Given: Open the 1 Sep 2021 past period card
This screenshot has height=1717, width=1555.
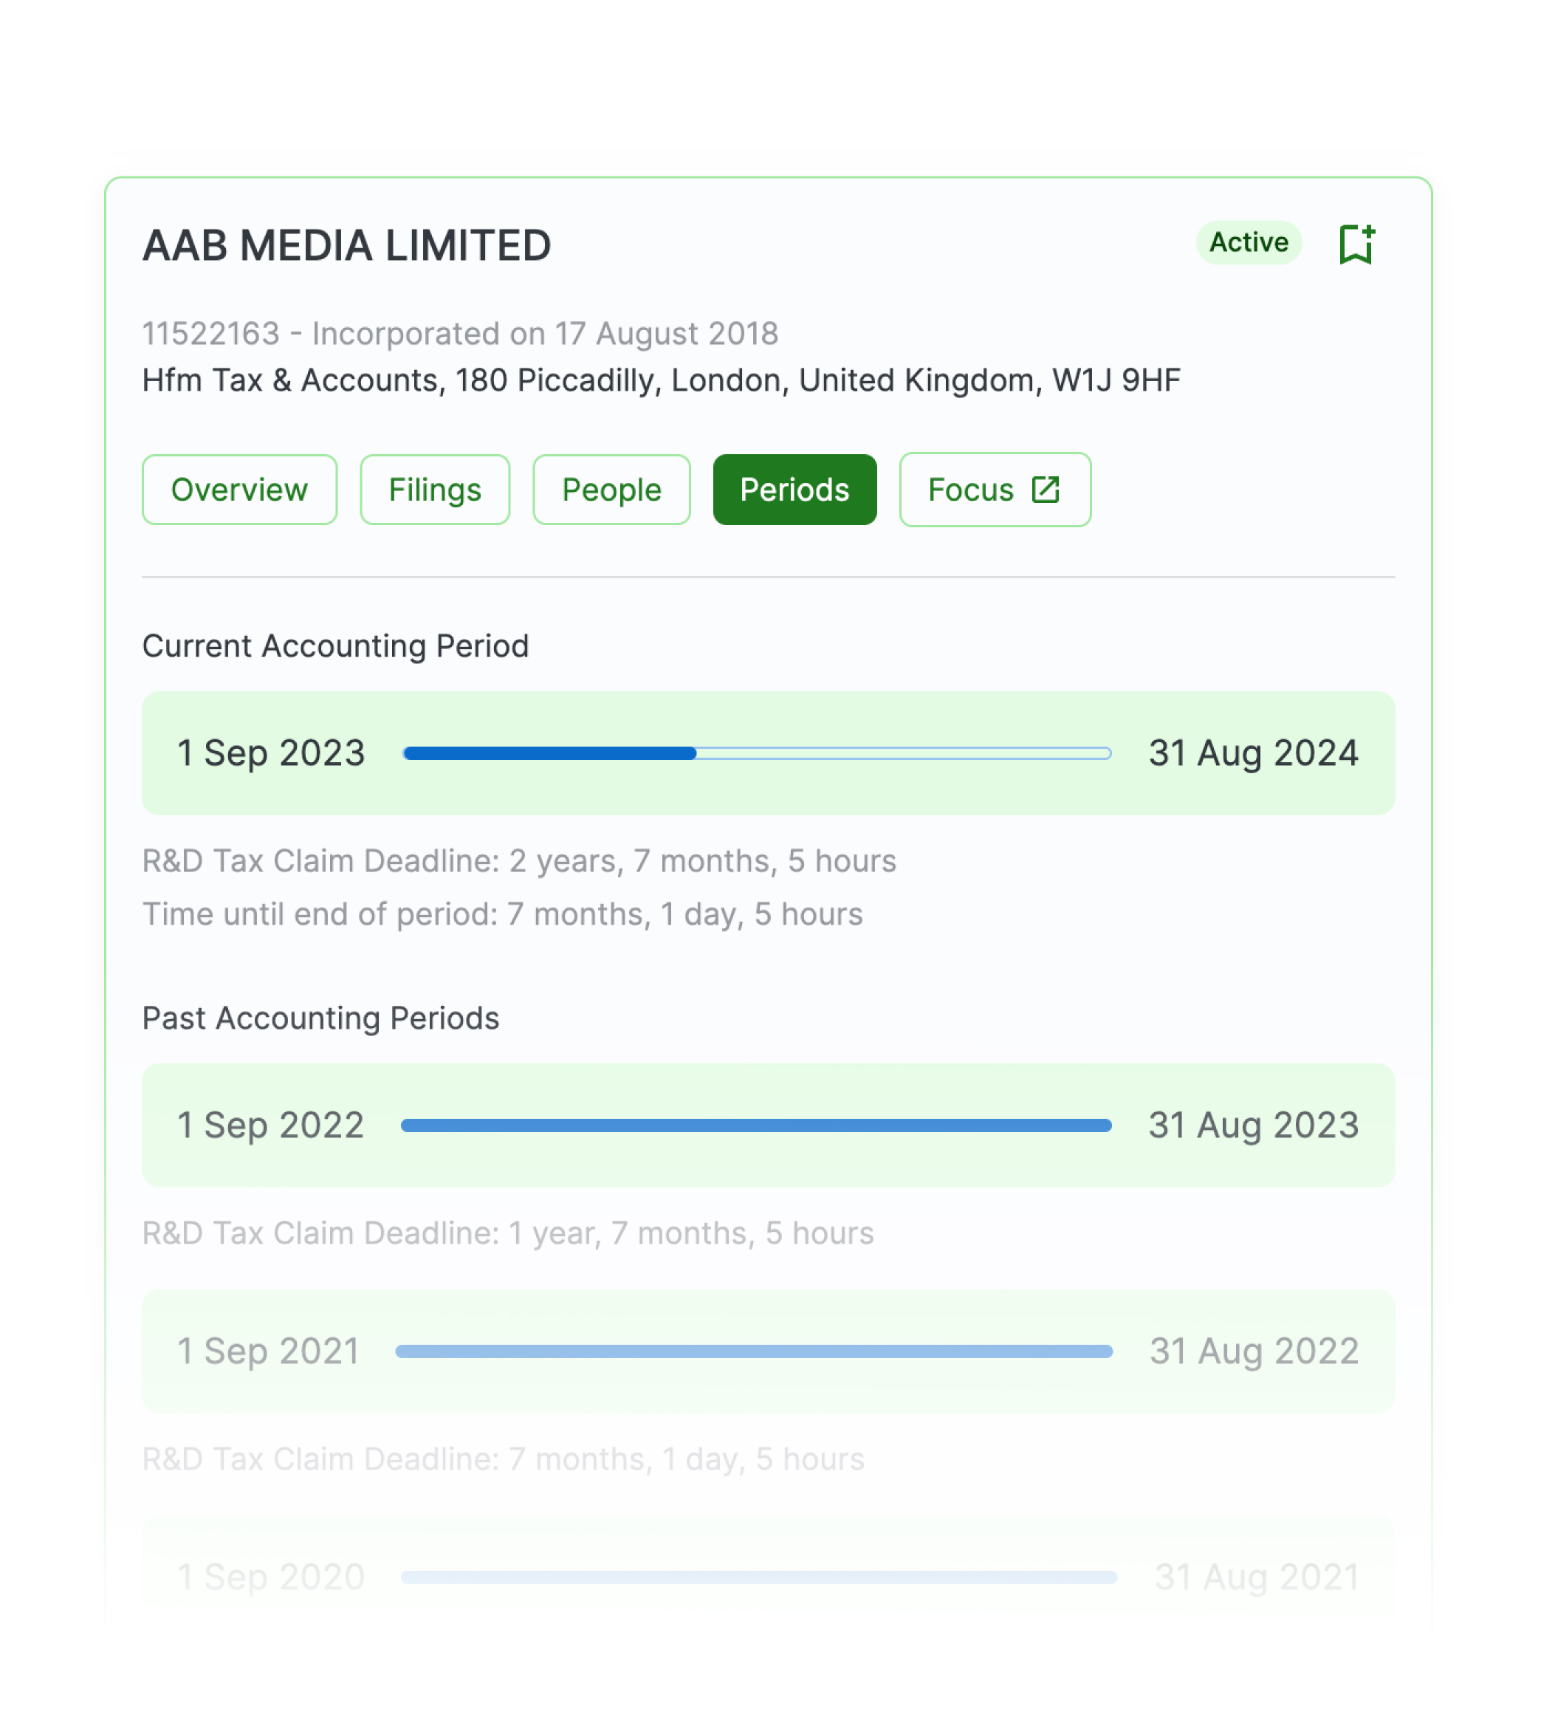Looking at the screenshot, I should pos(768,1351).
